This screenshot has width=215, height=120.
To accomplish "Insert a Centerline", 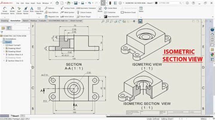I will pyautogui.click(x=110, y=12).
